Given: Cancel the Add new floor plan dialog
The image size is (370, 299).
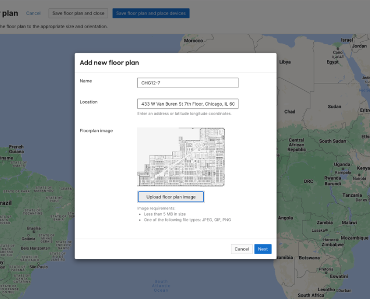Looking at the screenshot, I should tap(241, 249).
